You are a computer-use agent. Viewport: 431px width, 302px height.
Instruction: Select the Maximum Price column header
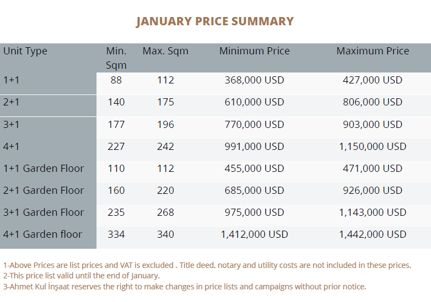(372, 51)
